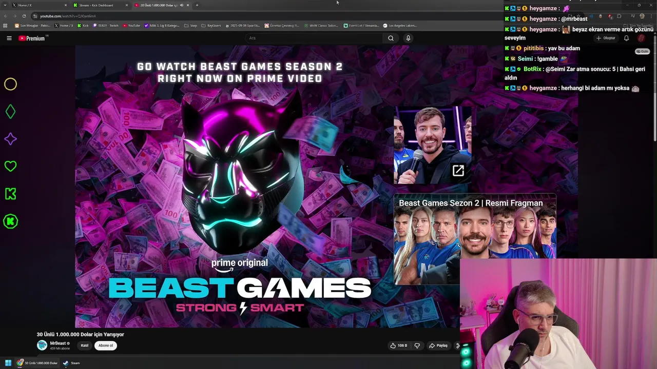Mute tab using the speaker icon
The height and width of the screenshot is (369, 657).
(181, 5)
